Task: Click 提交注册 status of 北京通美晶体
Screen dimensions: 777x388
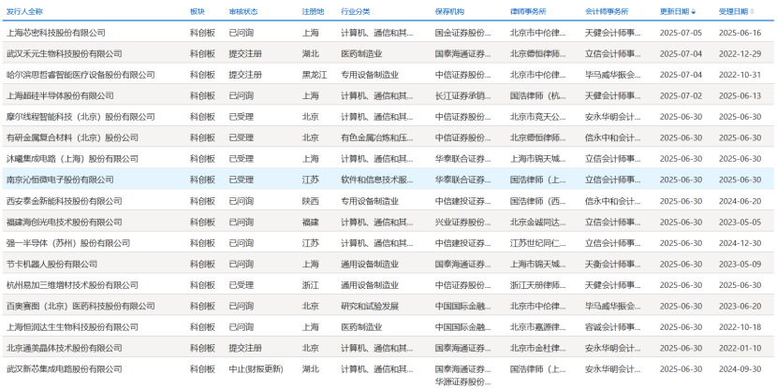Action: coord(245,348)
